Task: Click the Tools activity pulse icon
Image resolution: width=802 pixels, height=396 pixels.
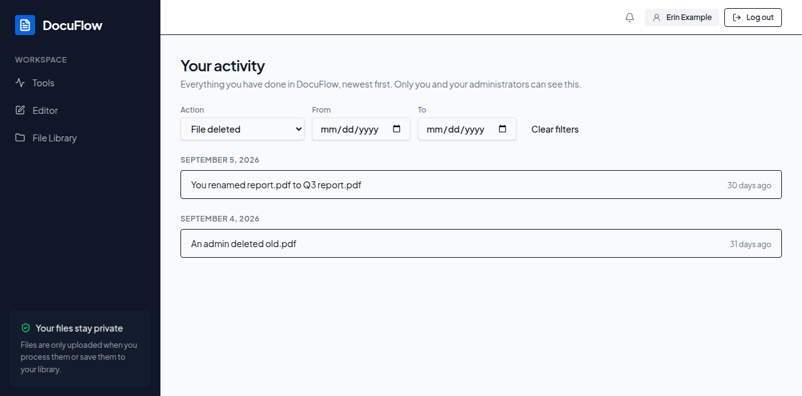Action: 20,83
